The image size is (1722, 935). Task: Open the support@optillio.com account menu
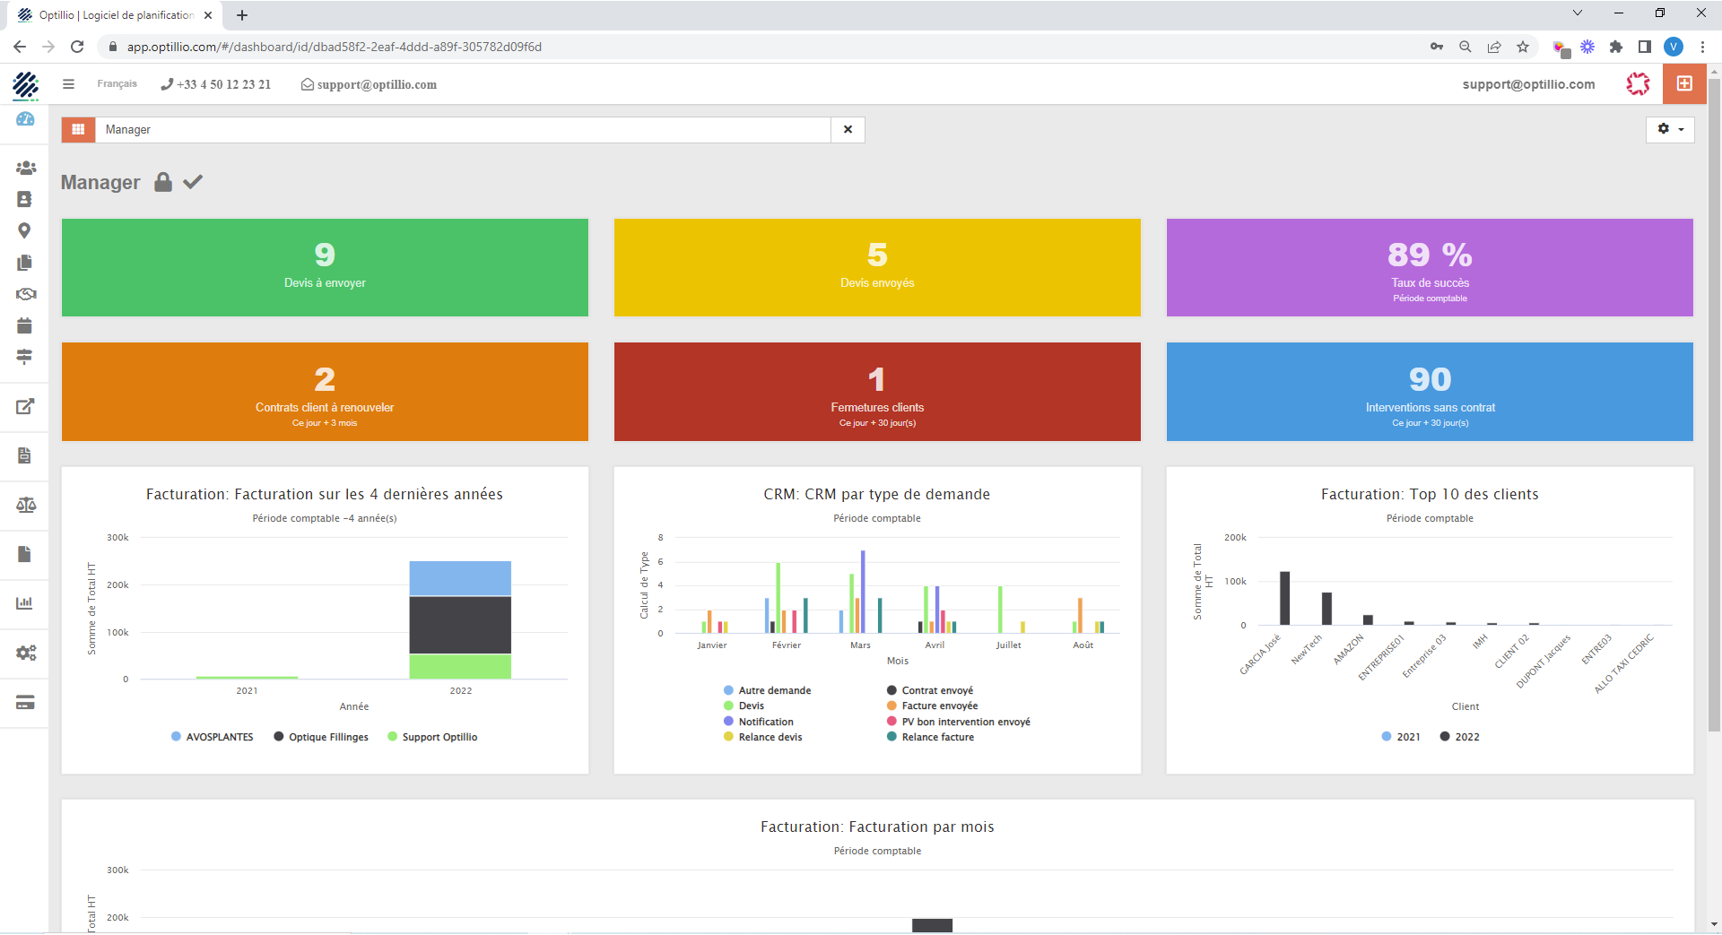click(1528, 84)
